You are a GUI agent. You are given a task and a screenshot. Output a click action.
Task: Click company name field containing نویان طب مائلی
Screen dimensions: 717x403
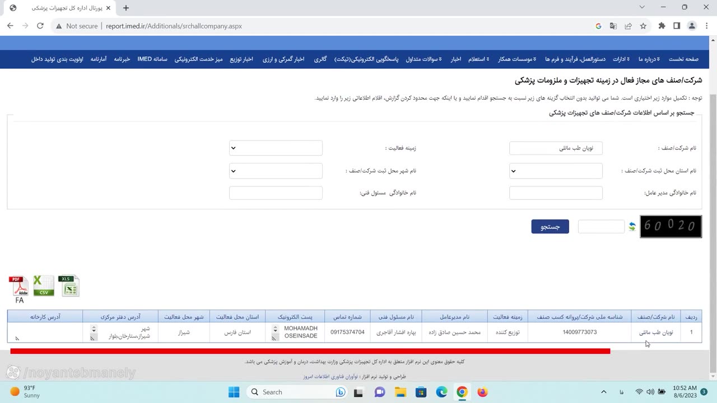[x=556, y=148]
